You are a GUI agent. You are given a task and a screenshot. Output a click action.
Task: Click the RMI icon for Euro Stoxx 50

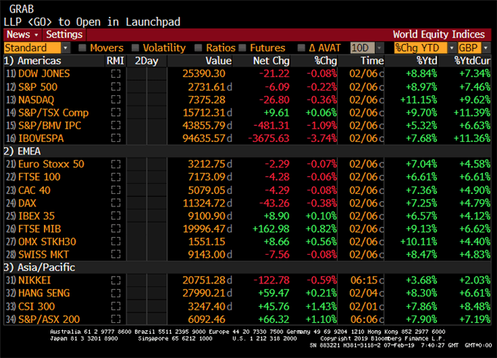click(115, 164)
